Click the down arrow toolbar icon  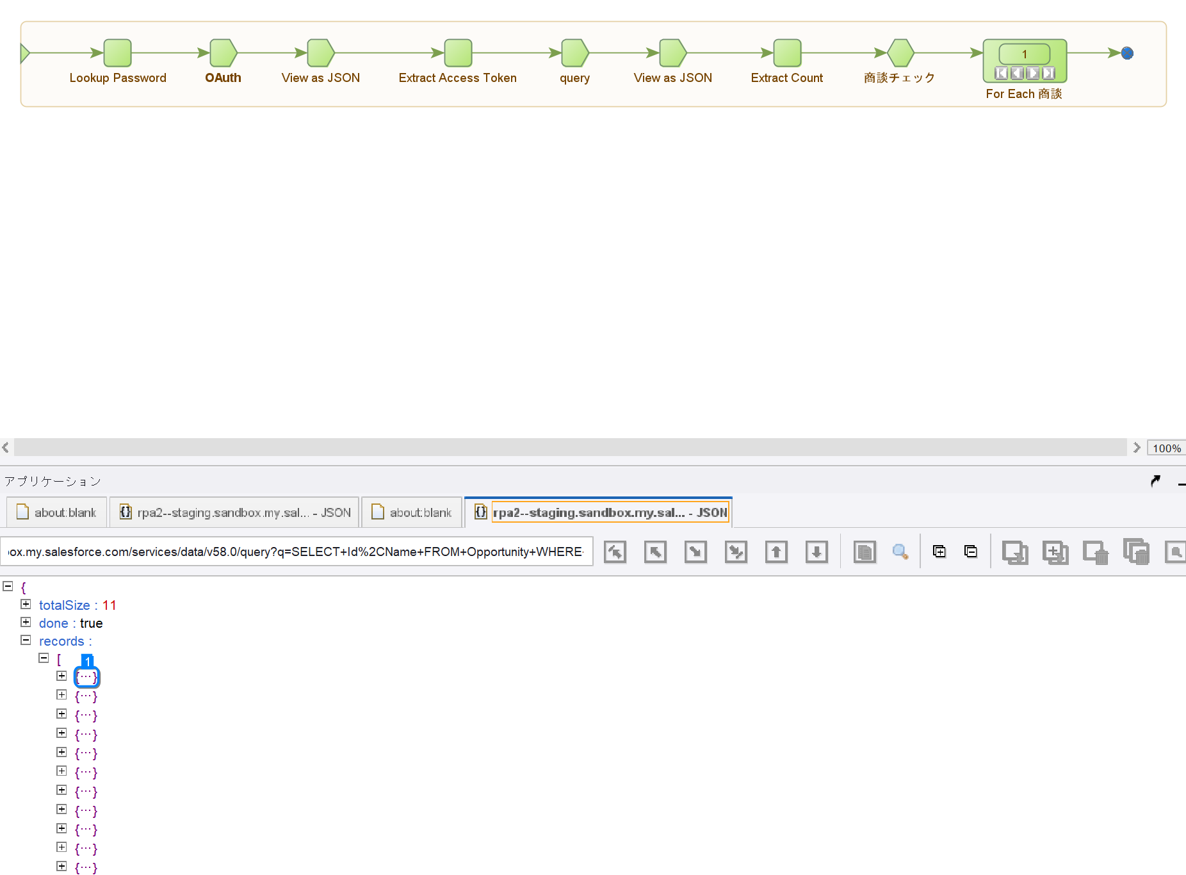(816, 552)
